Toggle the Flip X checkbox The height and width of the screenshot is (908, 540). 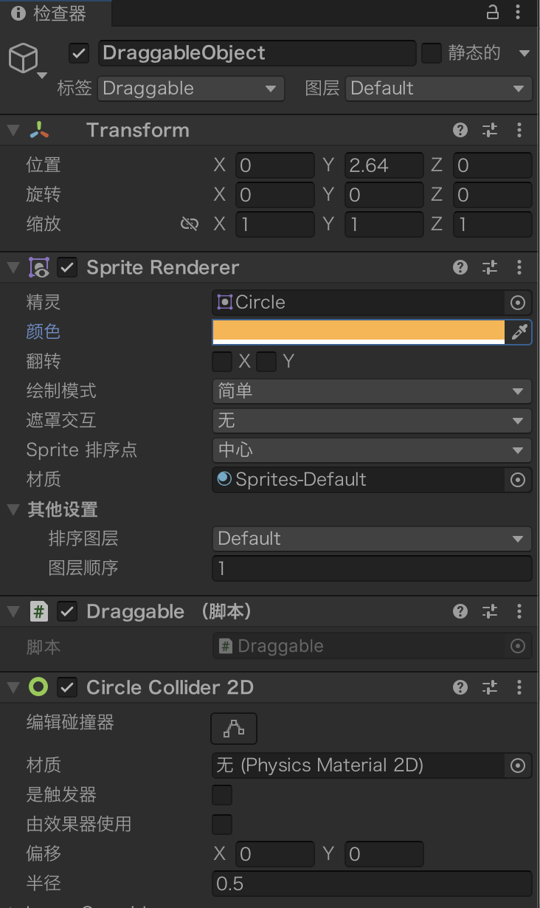(222, 361)
